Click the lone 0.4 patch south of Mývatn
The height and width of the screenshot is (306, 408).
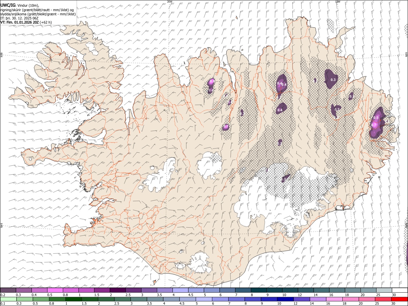pos(281,109)
